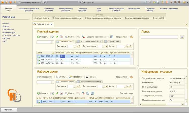The height and width of the screenshot is (113, 189).
Task: Click the edit pencil icon in Полный журнал toolbar
Action: [57, 37]
